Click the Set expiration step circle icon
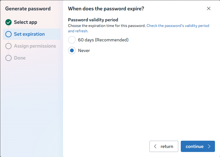The width and height of the screenshot is (220, 157). (8, 34)
